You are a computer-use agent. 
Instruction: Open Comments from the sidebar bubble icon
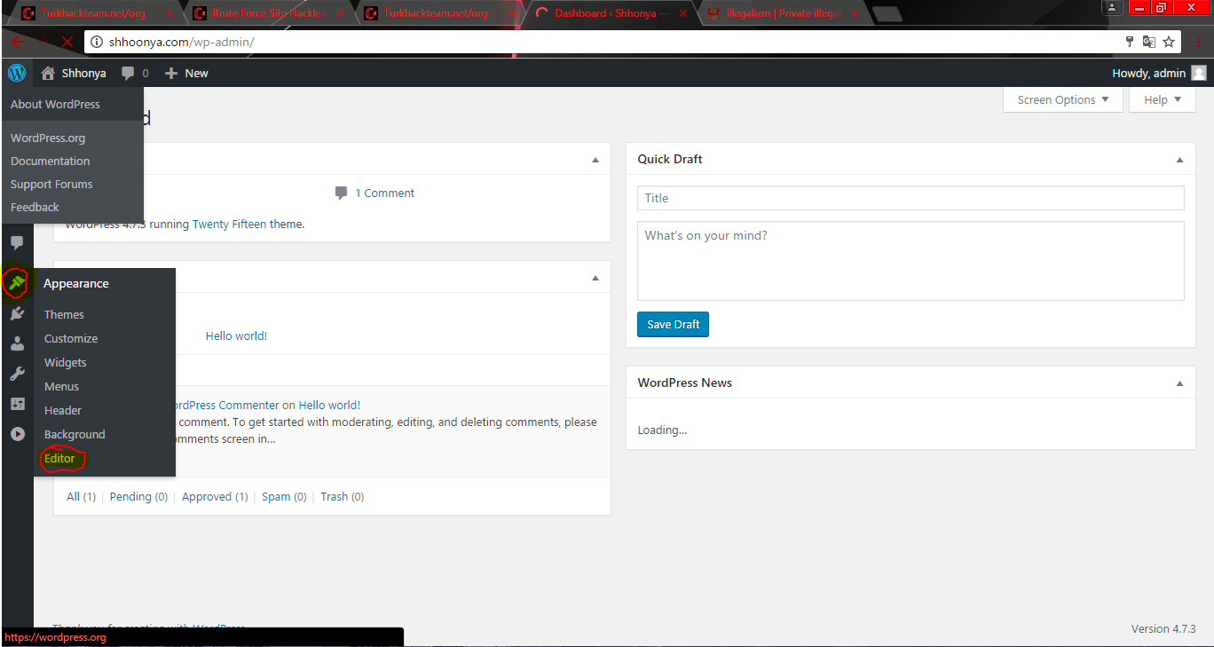point(17,242)
